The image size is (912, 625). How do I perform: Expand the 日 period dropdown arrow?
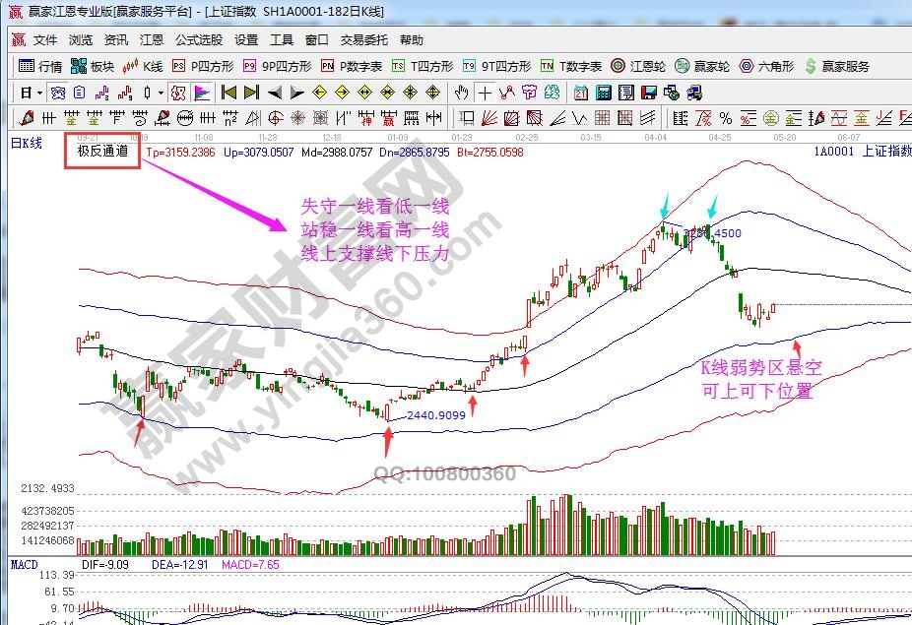point(39,93)
